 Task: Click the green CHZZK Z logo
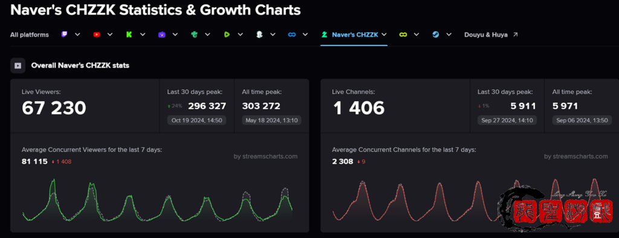(325, 34)
